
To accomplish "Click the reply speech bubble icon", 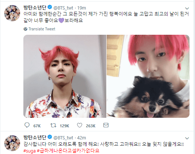I will 27,125.
